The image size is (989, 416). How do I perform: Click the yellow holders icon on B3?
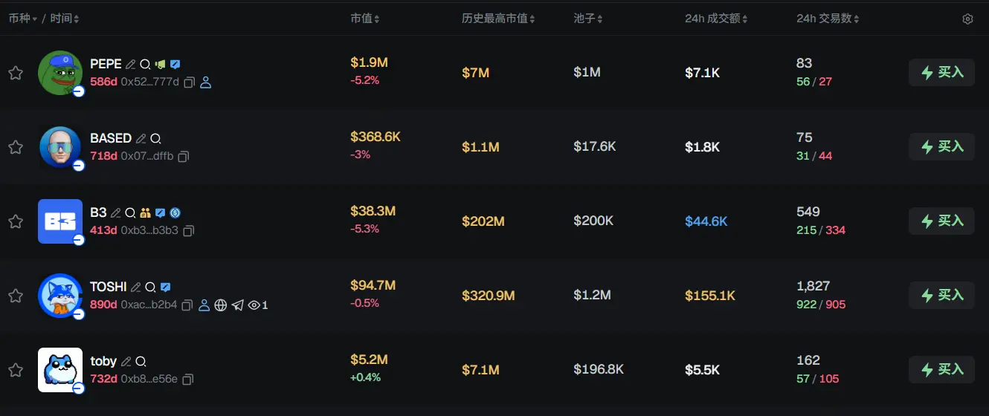(145, 213)
